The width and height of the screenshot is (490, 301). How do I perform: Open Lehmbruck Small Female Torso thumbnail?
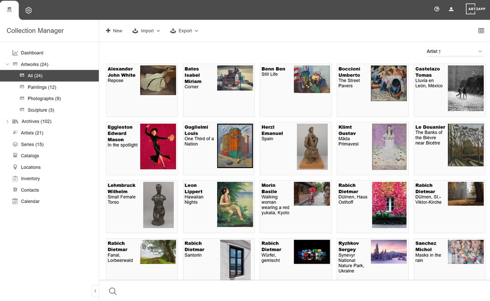click(x=158, y=205)
